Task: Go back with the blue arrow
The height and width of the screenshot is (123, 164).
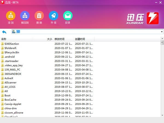Action: pos(4,32)
